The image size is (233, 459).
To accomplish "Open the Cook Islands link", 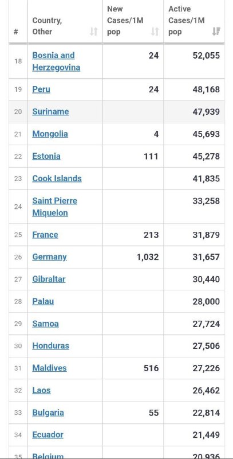I will click(57, 178).
